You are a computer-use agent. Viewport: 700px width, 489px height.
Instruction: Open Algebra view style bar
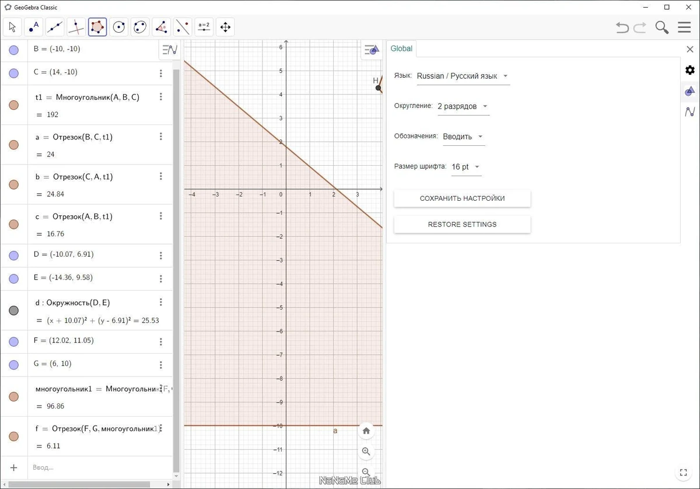point(169,50)
